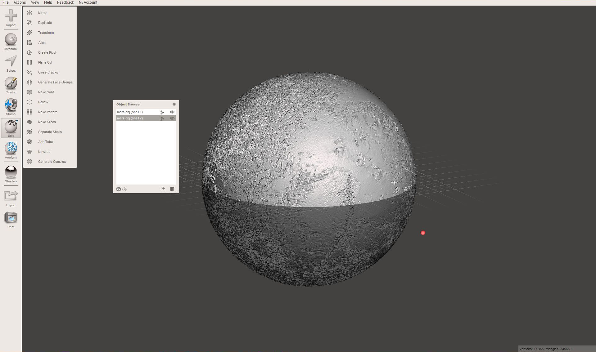The height and width of the screenshot is (352, 596).
Task: Click the Object Browser title bar
Action: 146,104
